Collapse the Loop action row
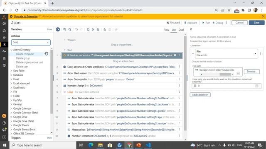266x149 pixels. coord(61,92)
